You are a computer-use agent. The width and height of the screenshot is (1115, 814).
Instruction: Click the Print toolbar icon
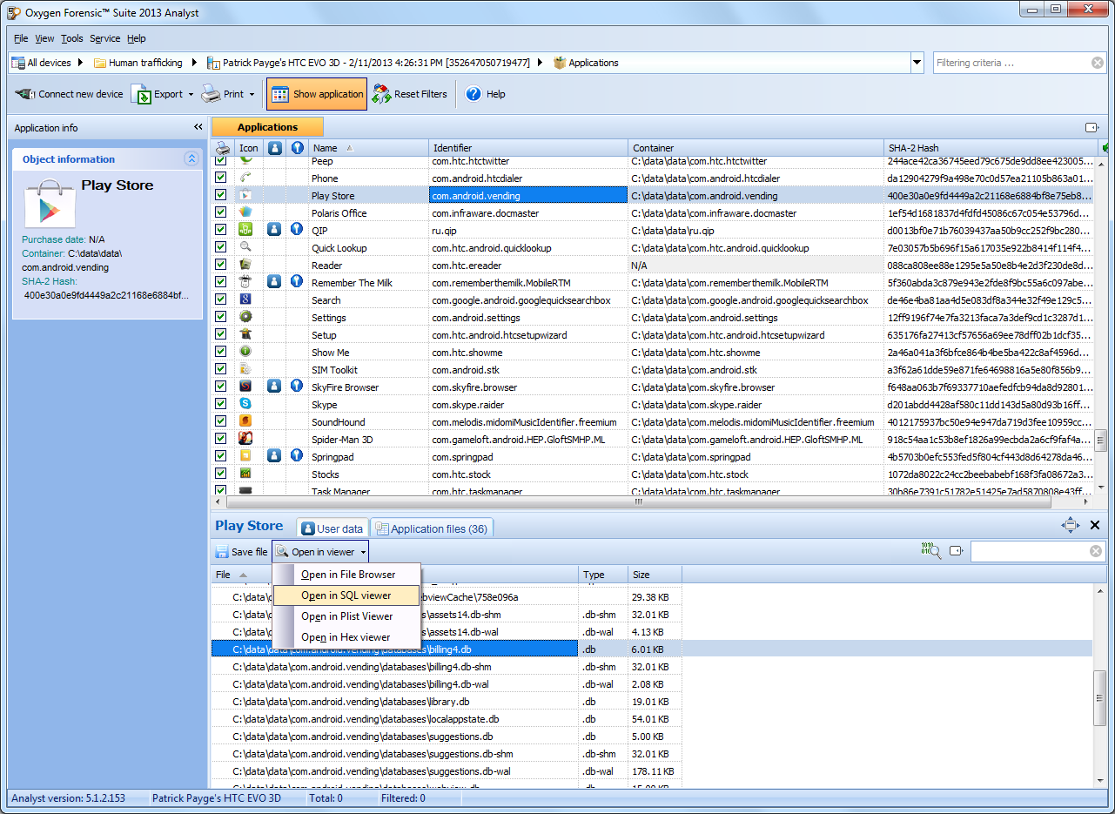pos(211,94)
